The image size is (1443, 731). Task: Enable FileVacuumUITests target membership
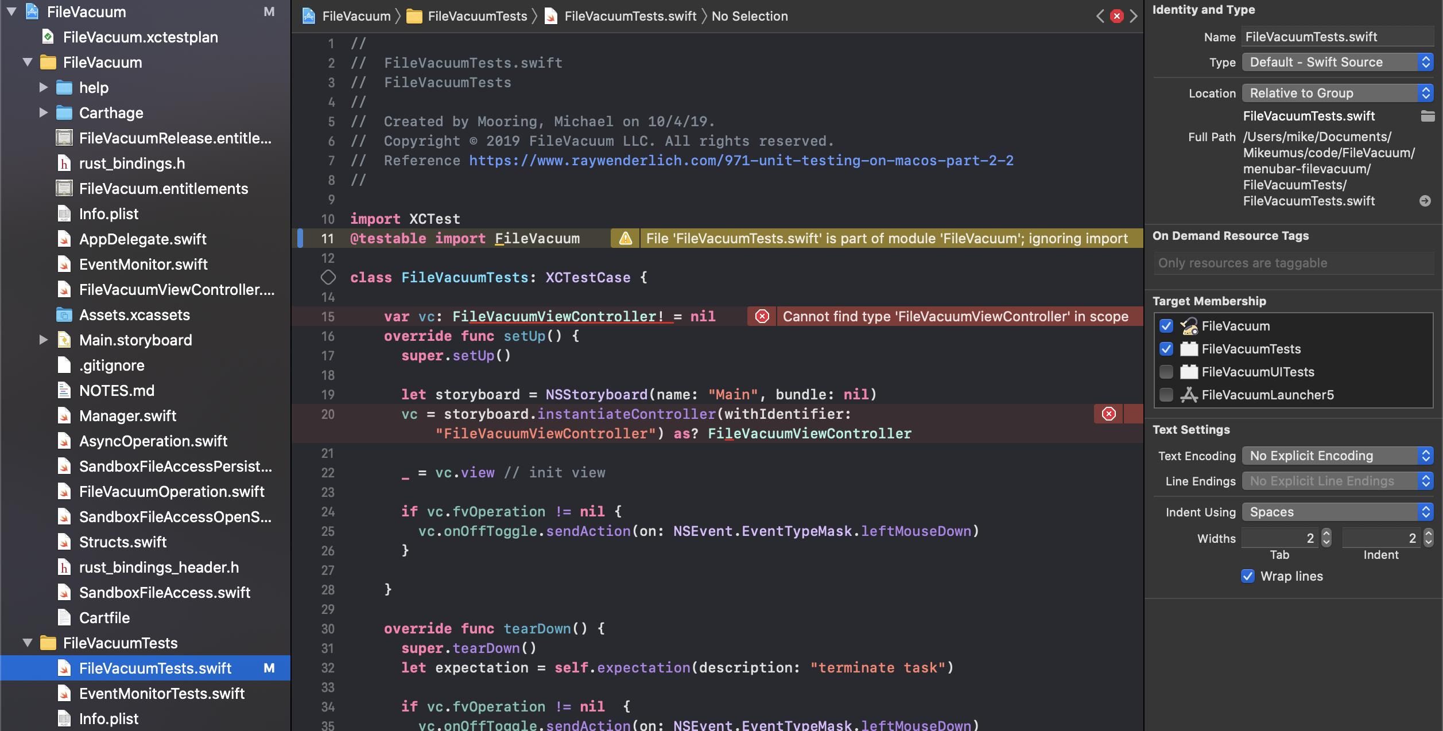(x=1166, y=372)
